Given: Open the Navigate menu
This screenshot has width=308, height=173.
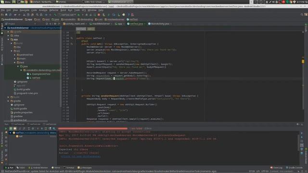Looking at the screenshot, I should [25, 10].
